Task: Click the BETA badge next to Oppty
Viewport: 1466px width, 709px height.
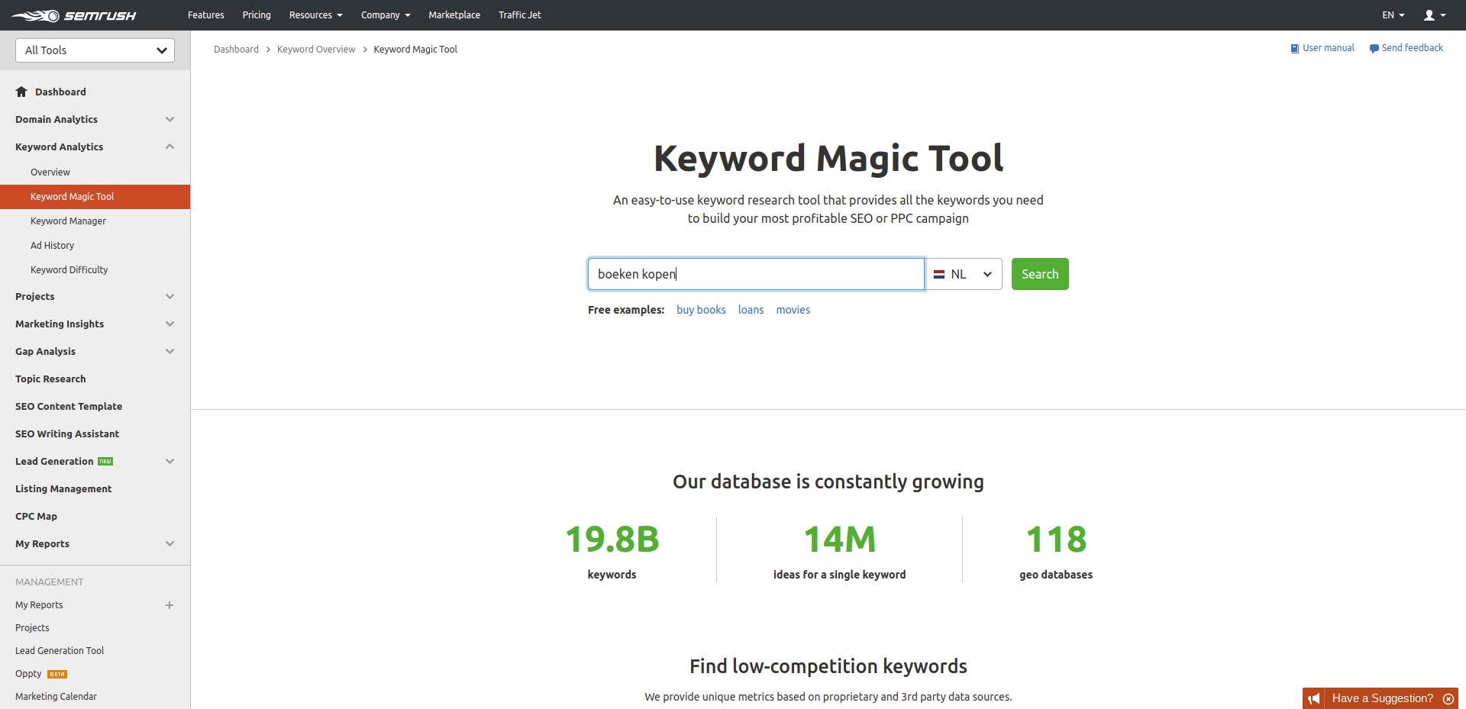Action: coord(57,674)
